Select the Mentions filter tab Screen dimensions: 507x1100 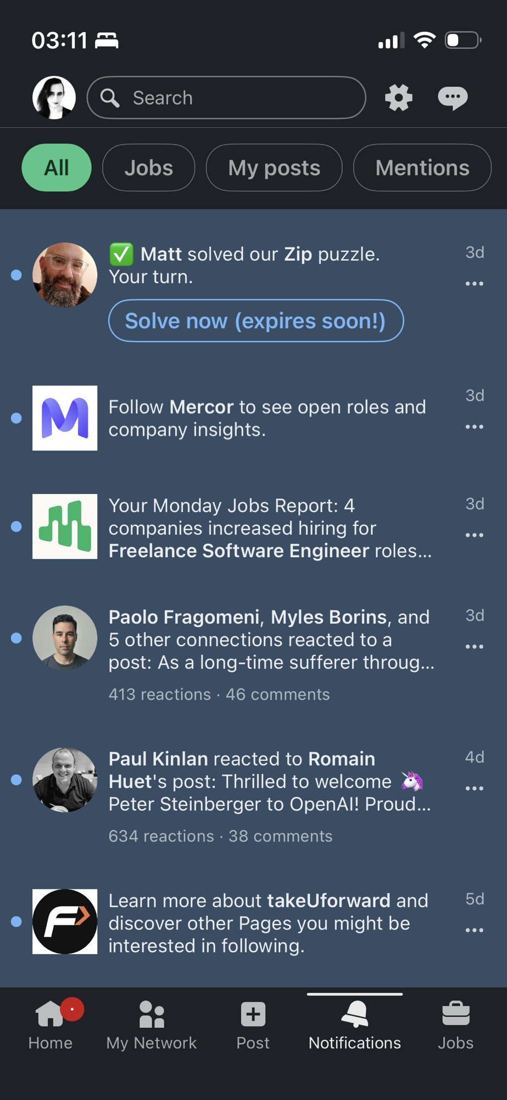tap(422, 168)
